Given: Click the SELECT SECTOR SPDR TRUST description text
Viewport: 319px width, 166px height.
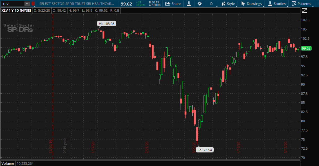Looking at the screenshot, I should click(76, 4).
